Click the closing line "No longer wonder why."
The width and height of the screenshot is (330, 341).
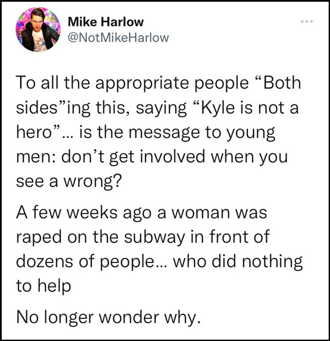[108, 318]
